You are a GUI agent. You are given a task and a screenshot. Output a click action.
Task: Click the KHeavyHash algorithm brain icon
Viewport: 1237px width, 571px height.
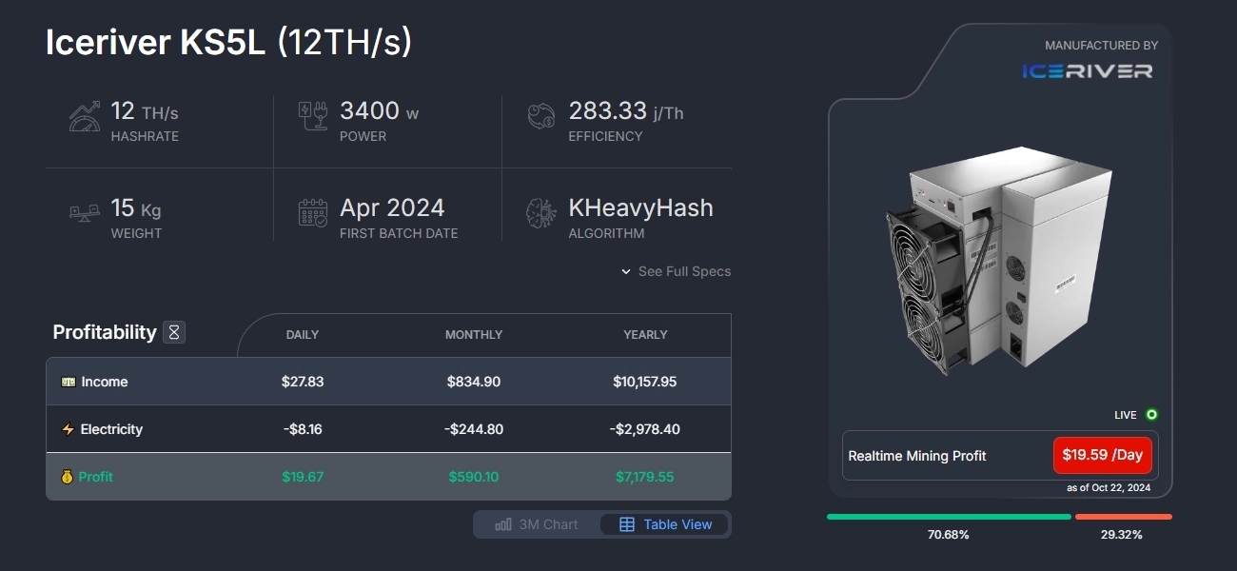(541, 213)
